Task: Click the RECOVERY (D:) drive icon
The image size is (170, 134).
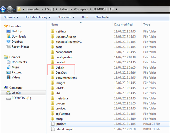Action: click(8, 99)
